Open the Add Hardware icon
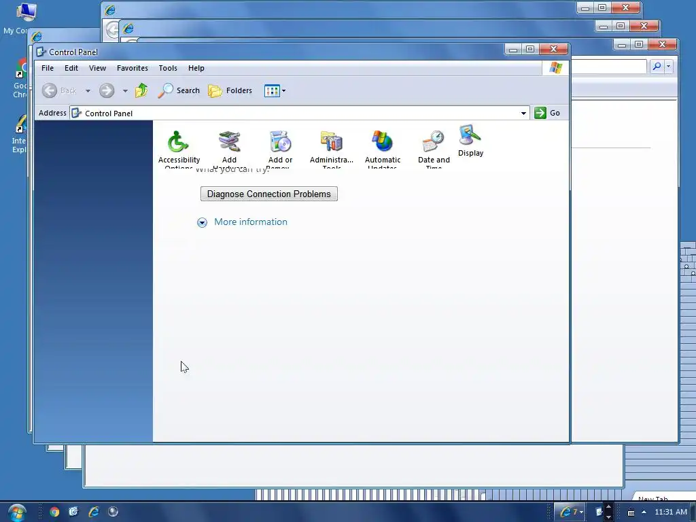The width and height of the screenshot is (696, 522). coord(230,149)
